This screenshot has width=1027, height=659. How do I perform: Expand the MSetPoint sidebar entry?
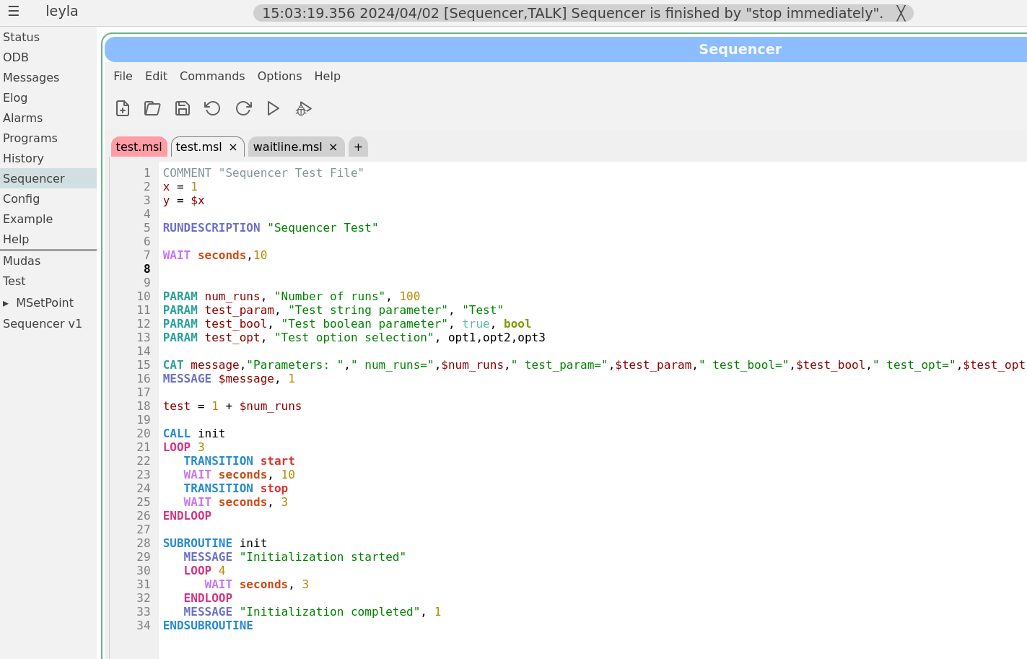6,303
